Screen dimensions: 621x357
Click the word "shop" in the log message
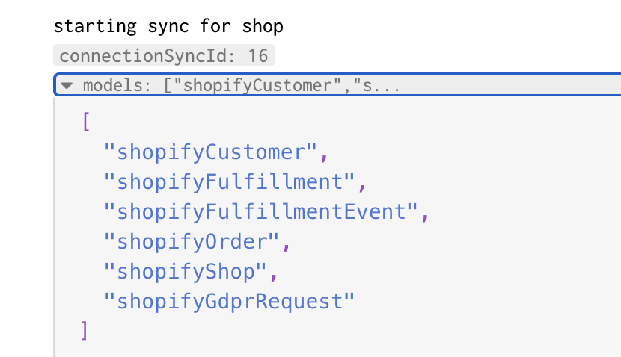263,26
